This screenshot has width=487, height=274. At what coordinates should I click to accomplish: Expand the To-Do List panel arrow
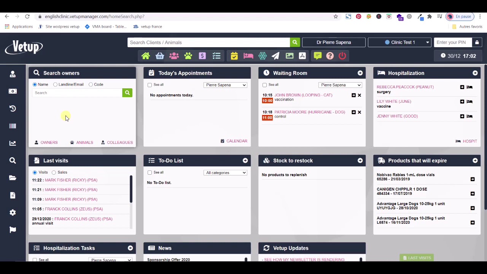(245, 161)
